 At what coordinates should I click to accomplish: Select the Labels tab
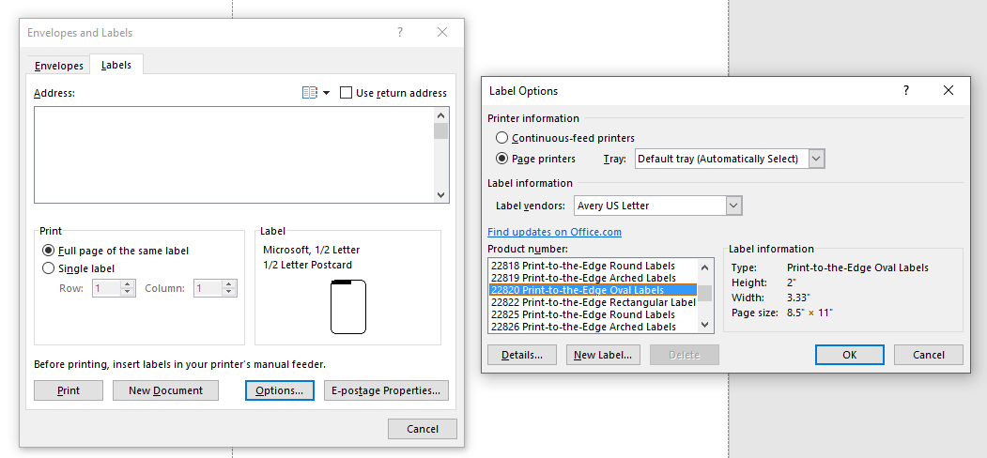pyautogui.click(x=116, y=65)
